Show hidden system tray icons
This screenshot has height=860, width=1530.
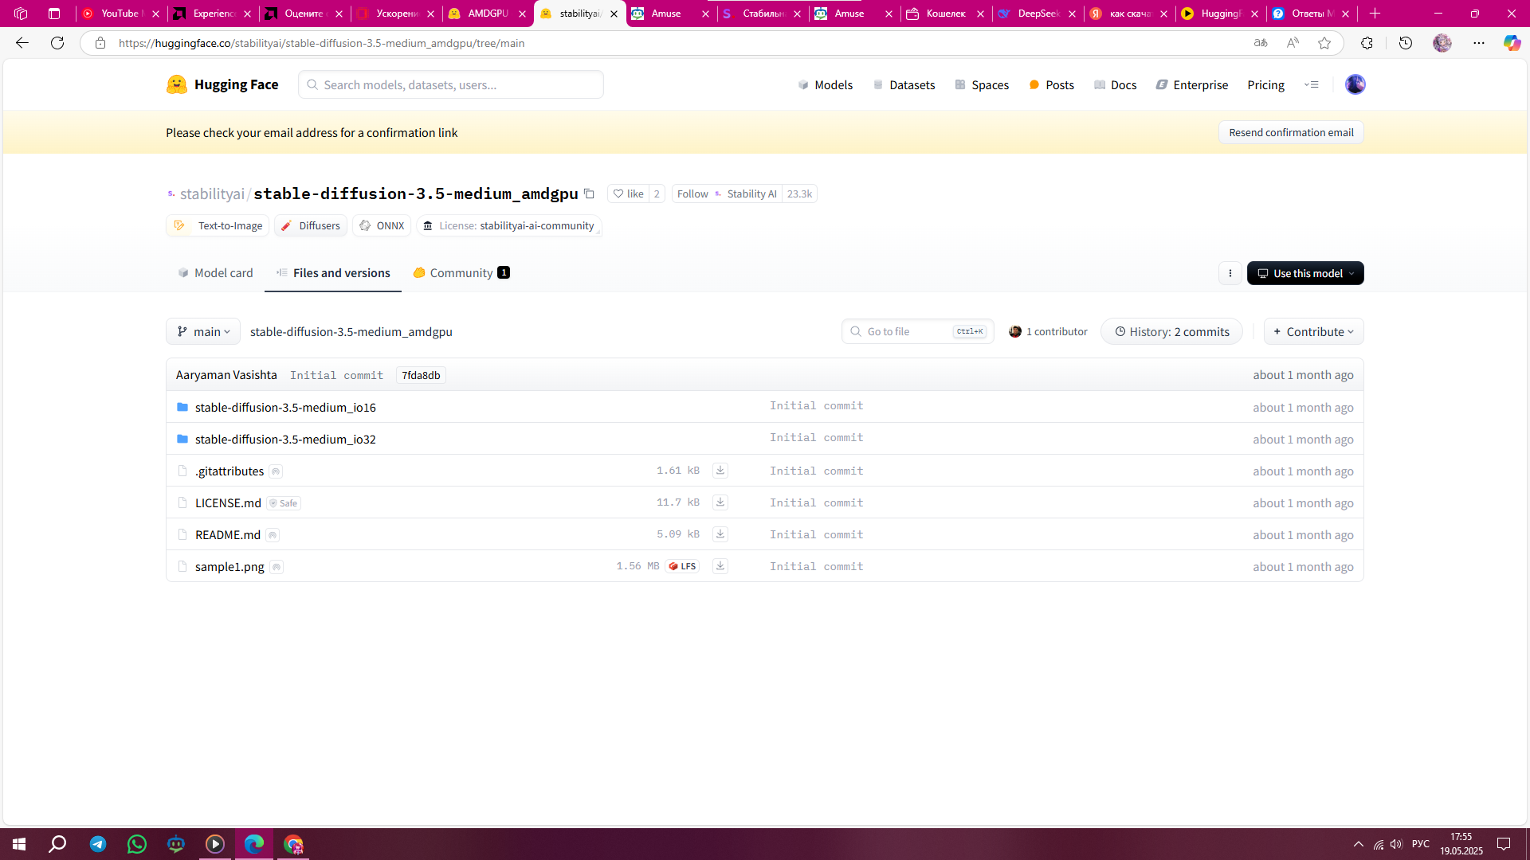1358,844
